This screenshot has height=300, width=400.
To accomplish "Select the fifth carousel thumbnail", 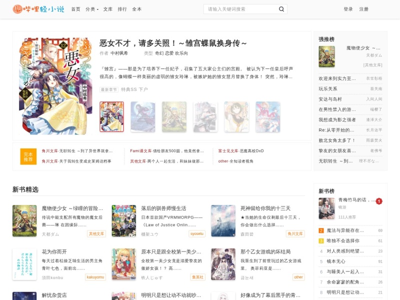I will point(236,116).
